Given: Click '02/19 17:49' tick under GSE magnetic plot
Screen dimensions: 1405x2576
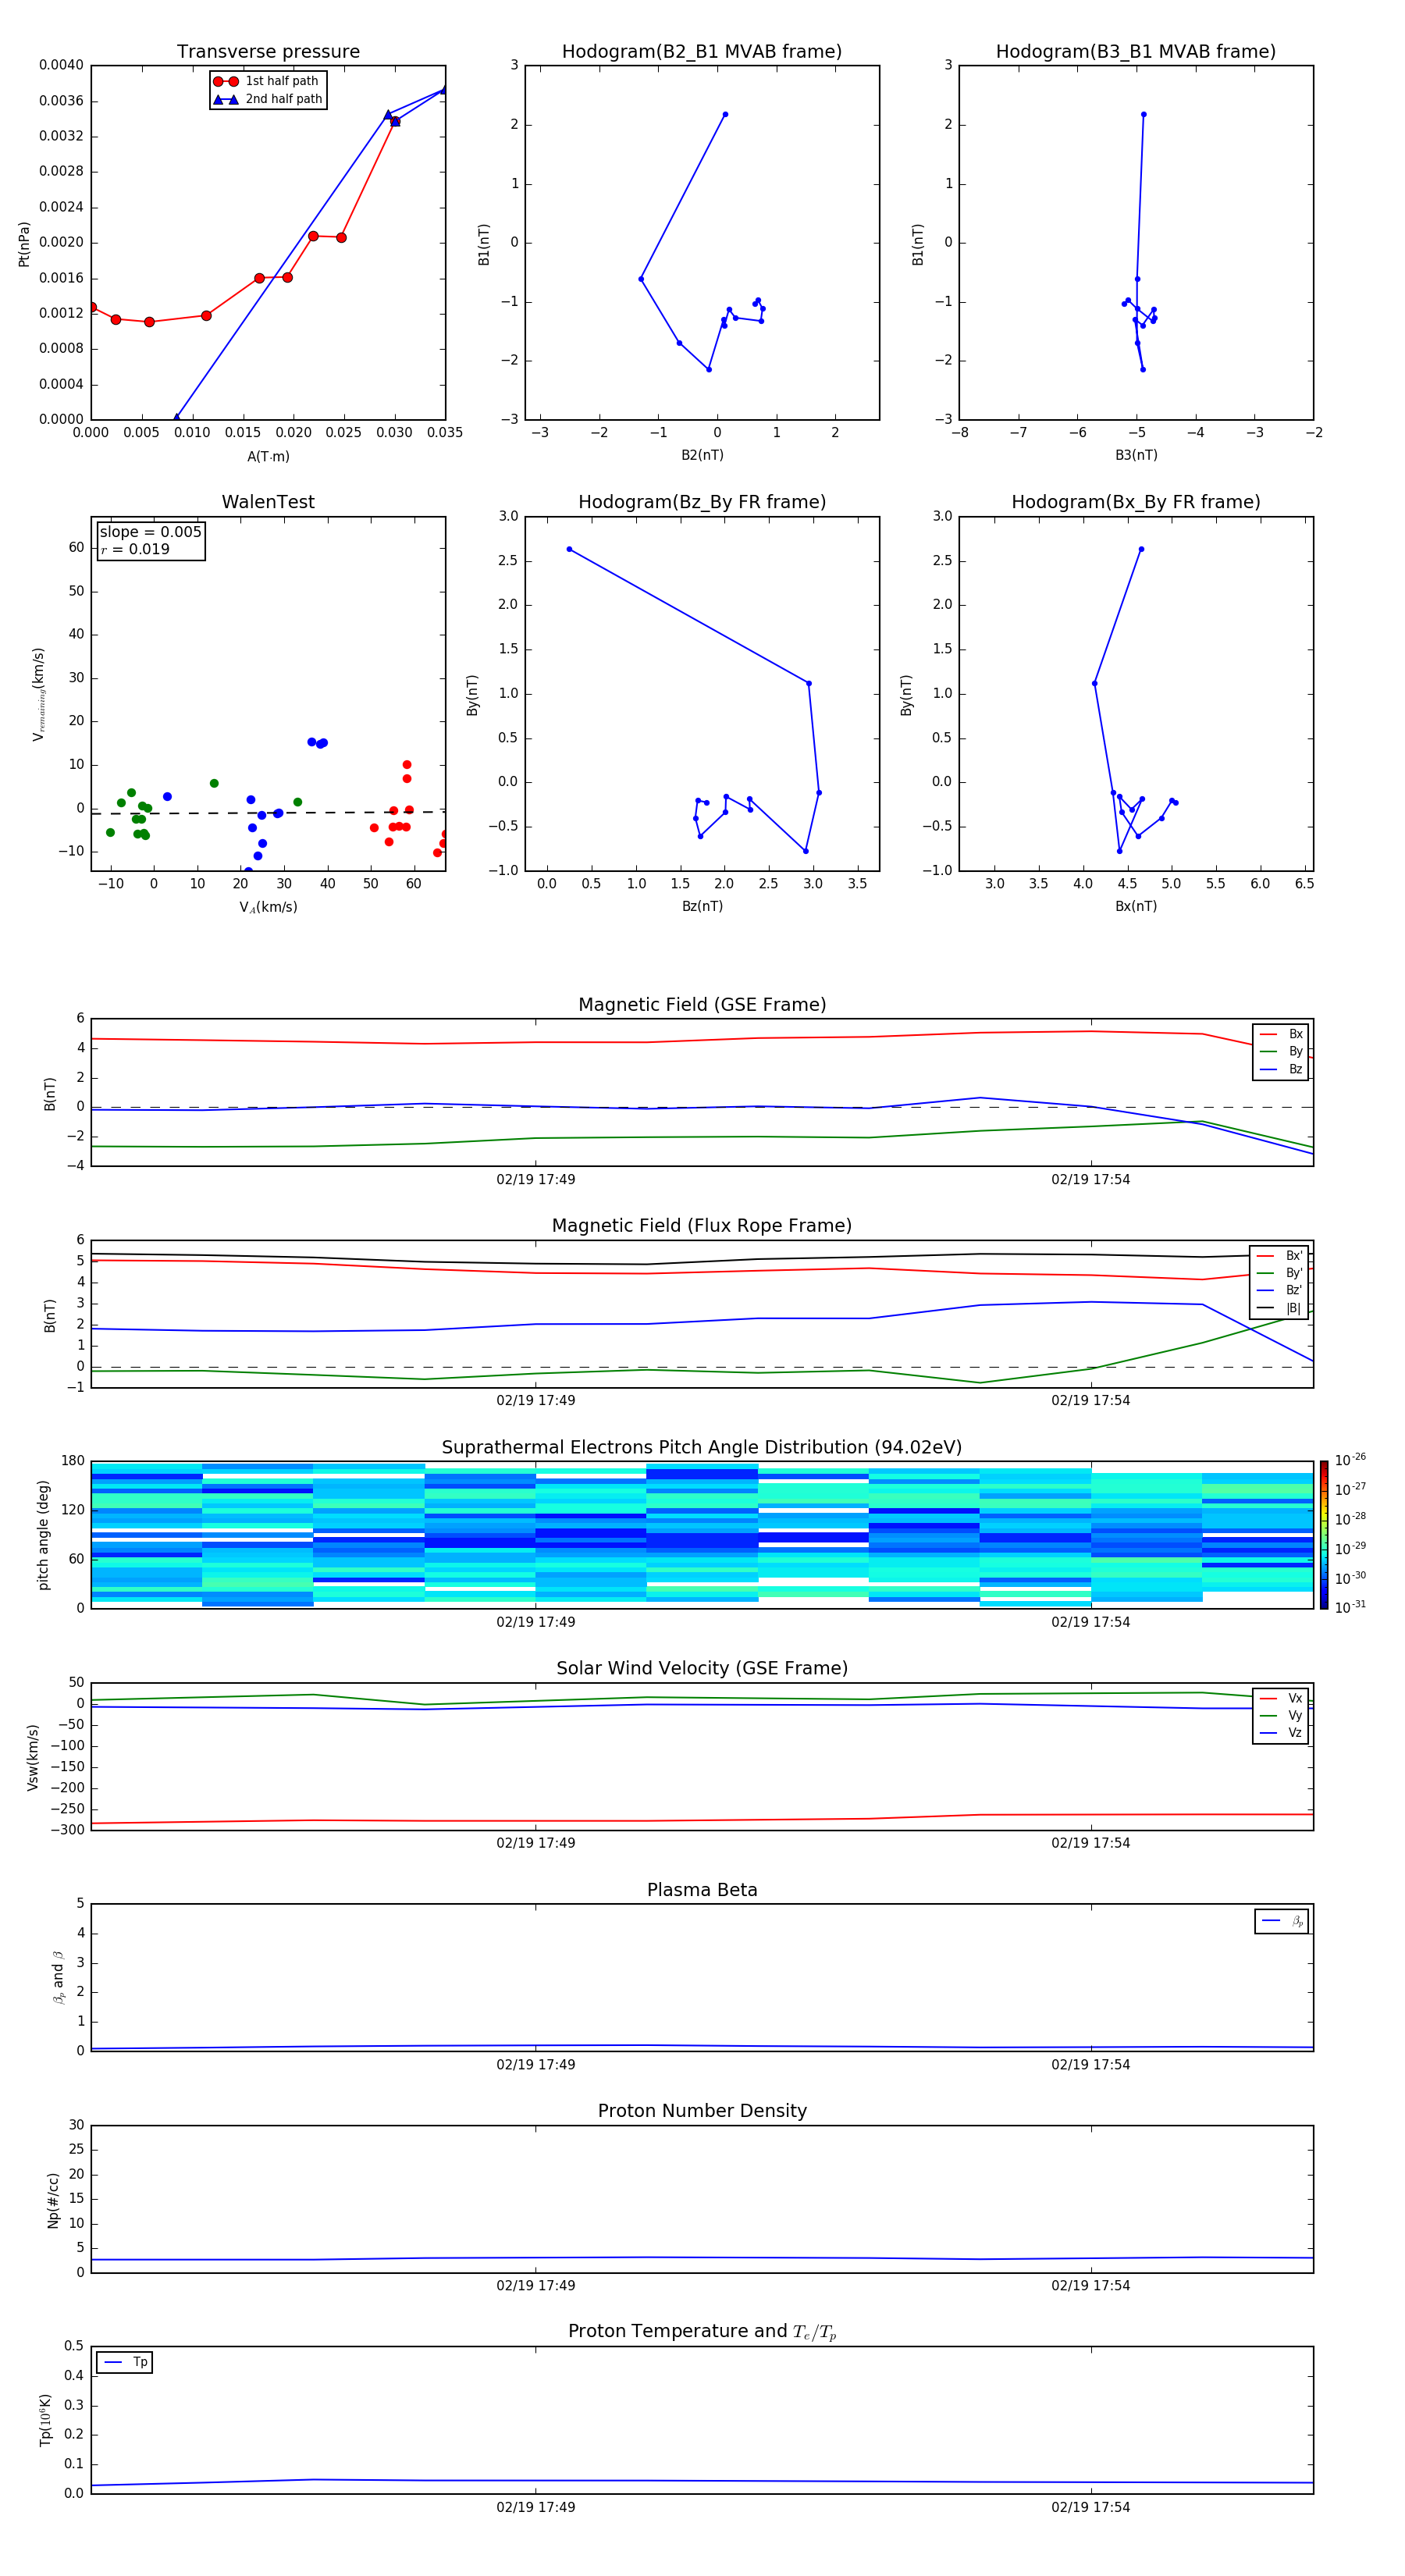Looking at the screenshot, I should tap(536, 1180).
